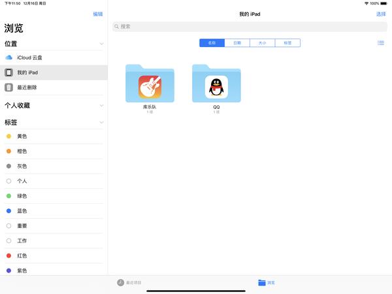Filter by 蓝色 tag label
The image size is (392, 294).
(x=22, y=211)
